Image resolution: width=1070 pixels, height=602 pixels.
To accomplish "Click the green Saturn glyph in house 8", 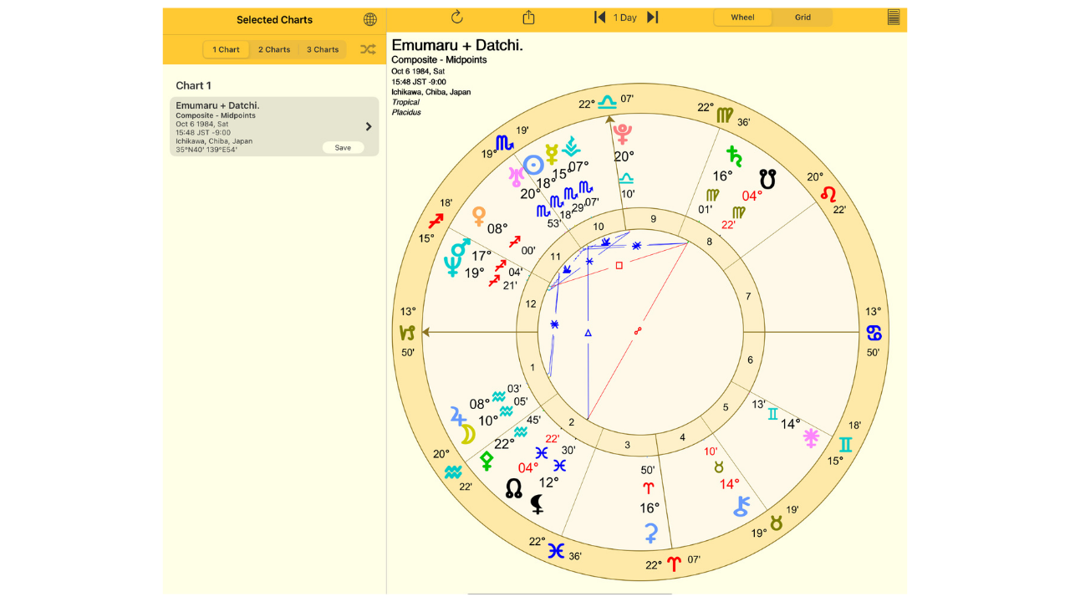I will tap(734, 156).
